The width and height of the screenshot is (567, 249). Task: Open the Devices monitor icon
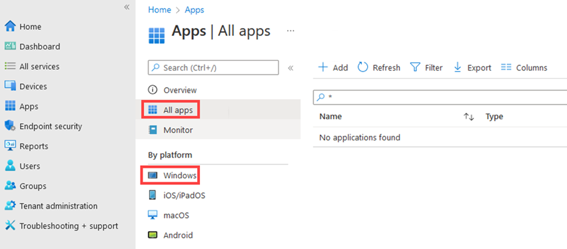[x=10, y=87]
